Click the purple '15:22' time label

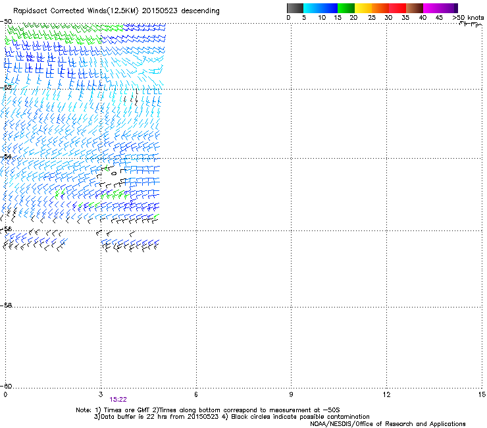118,400
